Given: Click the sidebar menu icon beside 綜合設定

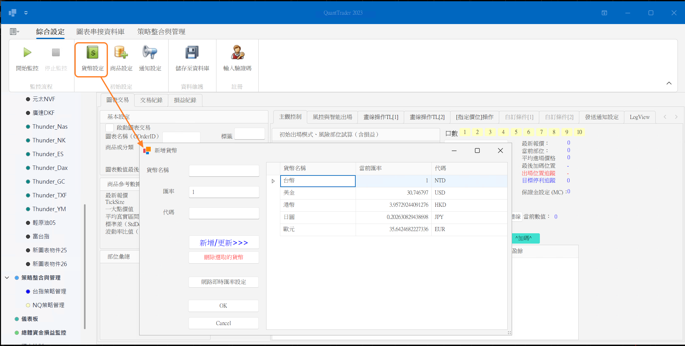Looking at the screenshot, I should [x=14, y=32].
